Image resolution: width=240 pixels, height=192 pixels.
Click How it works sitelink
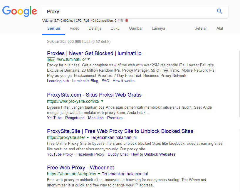(123, 81)
